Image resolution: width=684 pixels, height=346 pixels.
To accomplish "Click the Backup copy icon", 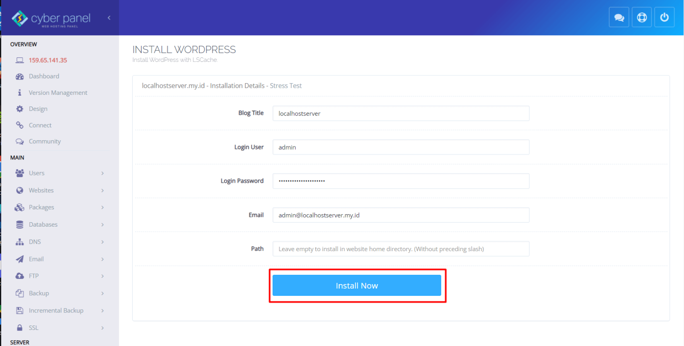I will (20, 293).
